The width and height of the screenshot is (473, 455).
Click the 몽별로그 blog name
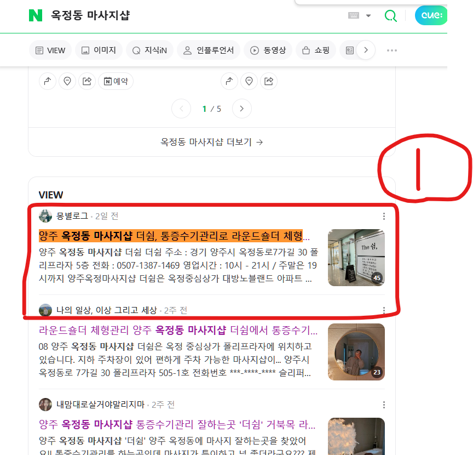point(72,216)
